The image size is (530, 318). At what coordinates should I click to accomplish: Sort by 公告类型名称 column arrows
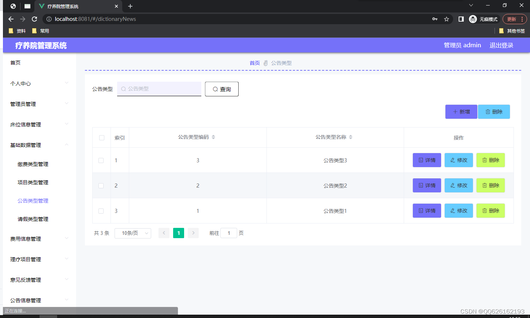(x=351, y=137)
